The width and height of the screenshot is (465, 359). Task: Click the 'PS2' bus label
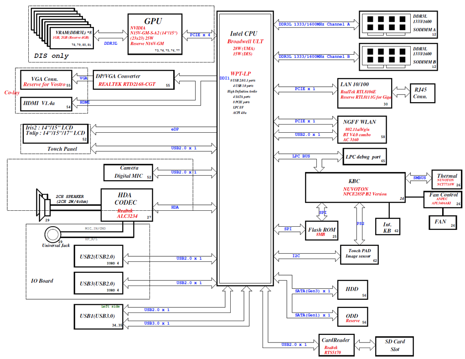pos(360,224)
